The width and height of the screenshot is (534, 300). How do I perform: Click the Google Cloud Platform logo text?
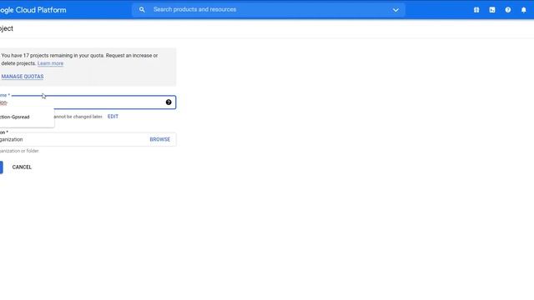pyautogui.click(x=33, y=10)
